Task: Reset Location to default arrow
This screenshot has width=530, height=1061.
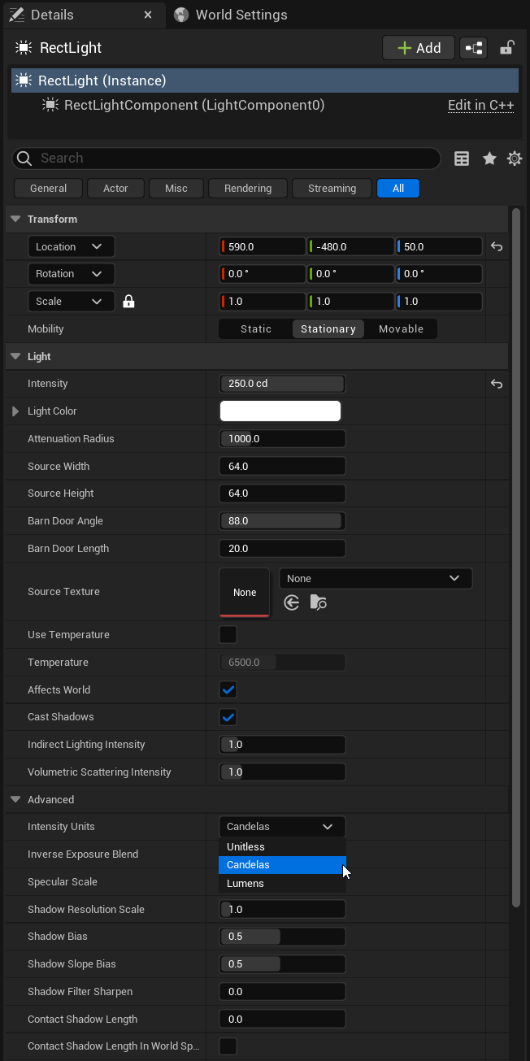Action: [x=497, y=246]
